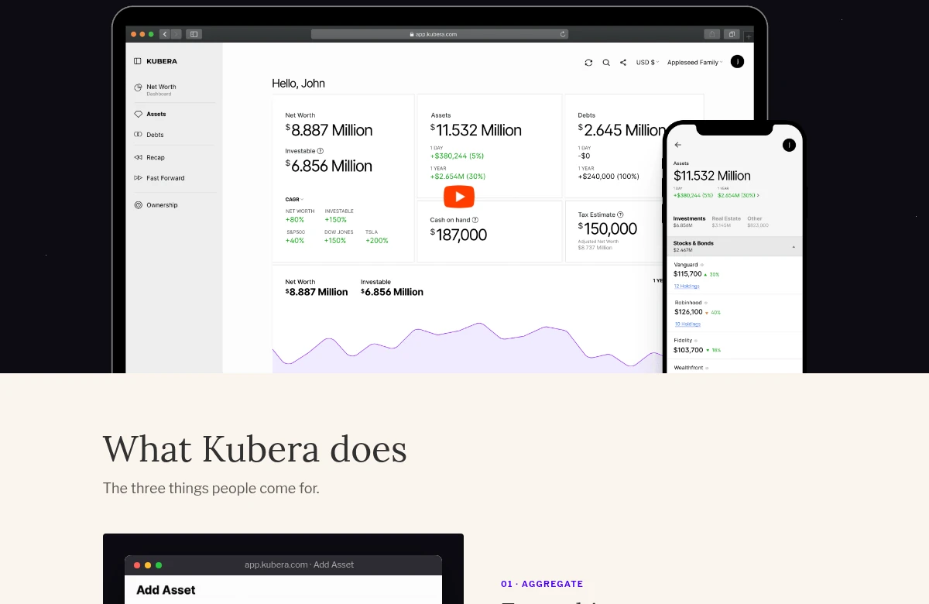Click the Assets diamond icon

click(138, 114)
